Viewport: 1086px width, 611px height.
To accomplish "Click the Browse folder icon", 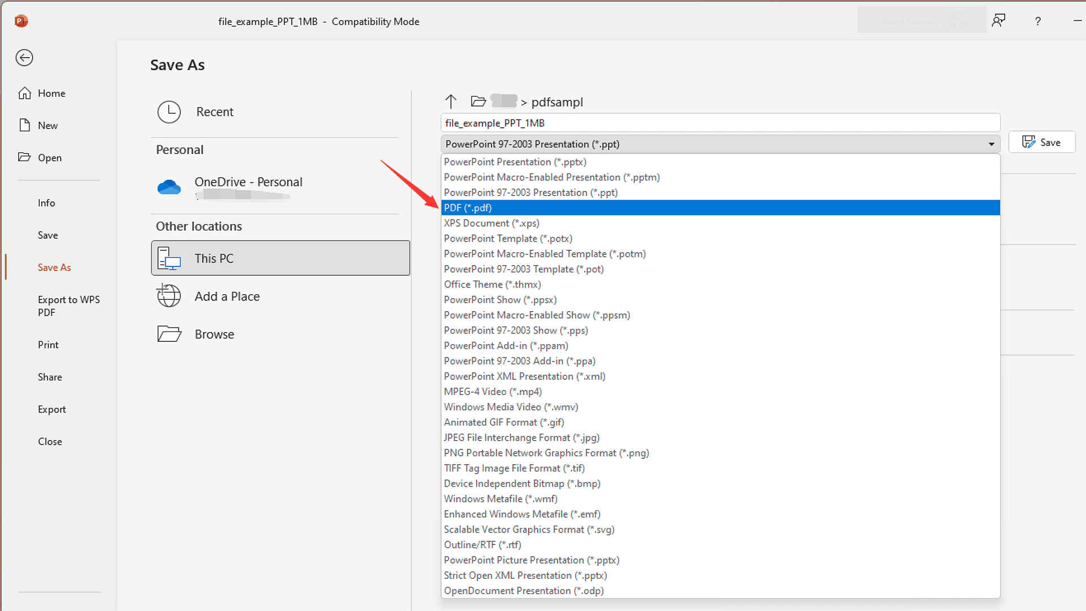I will click(169, 334).
